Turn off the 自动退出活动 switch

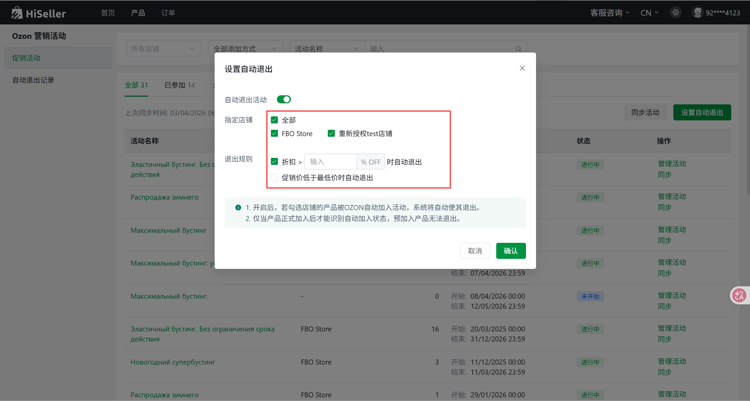coord(284,99)
